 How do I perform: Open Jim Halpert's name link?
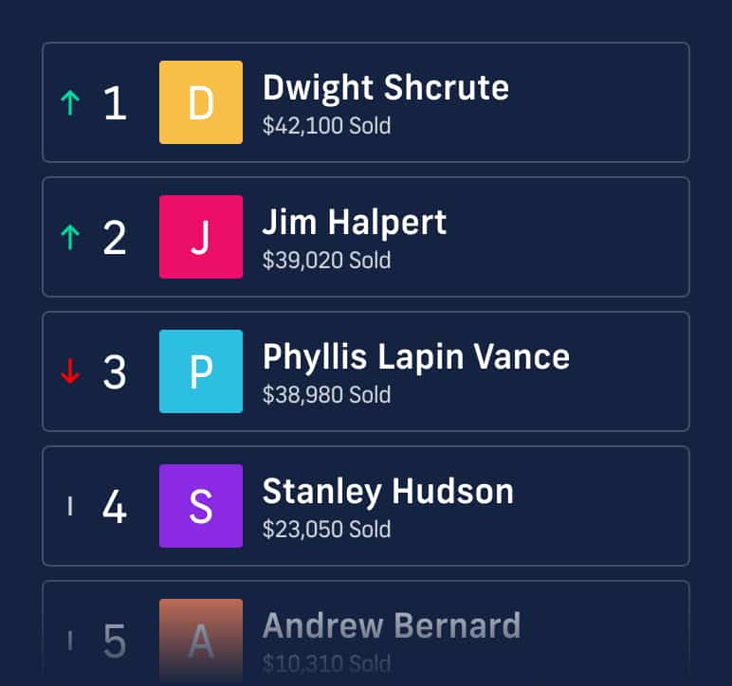coord(354,223)
